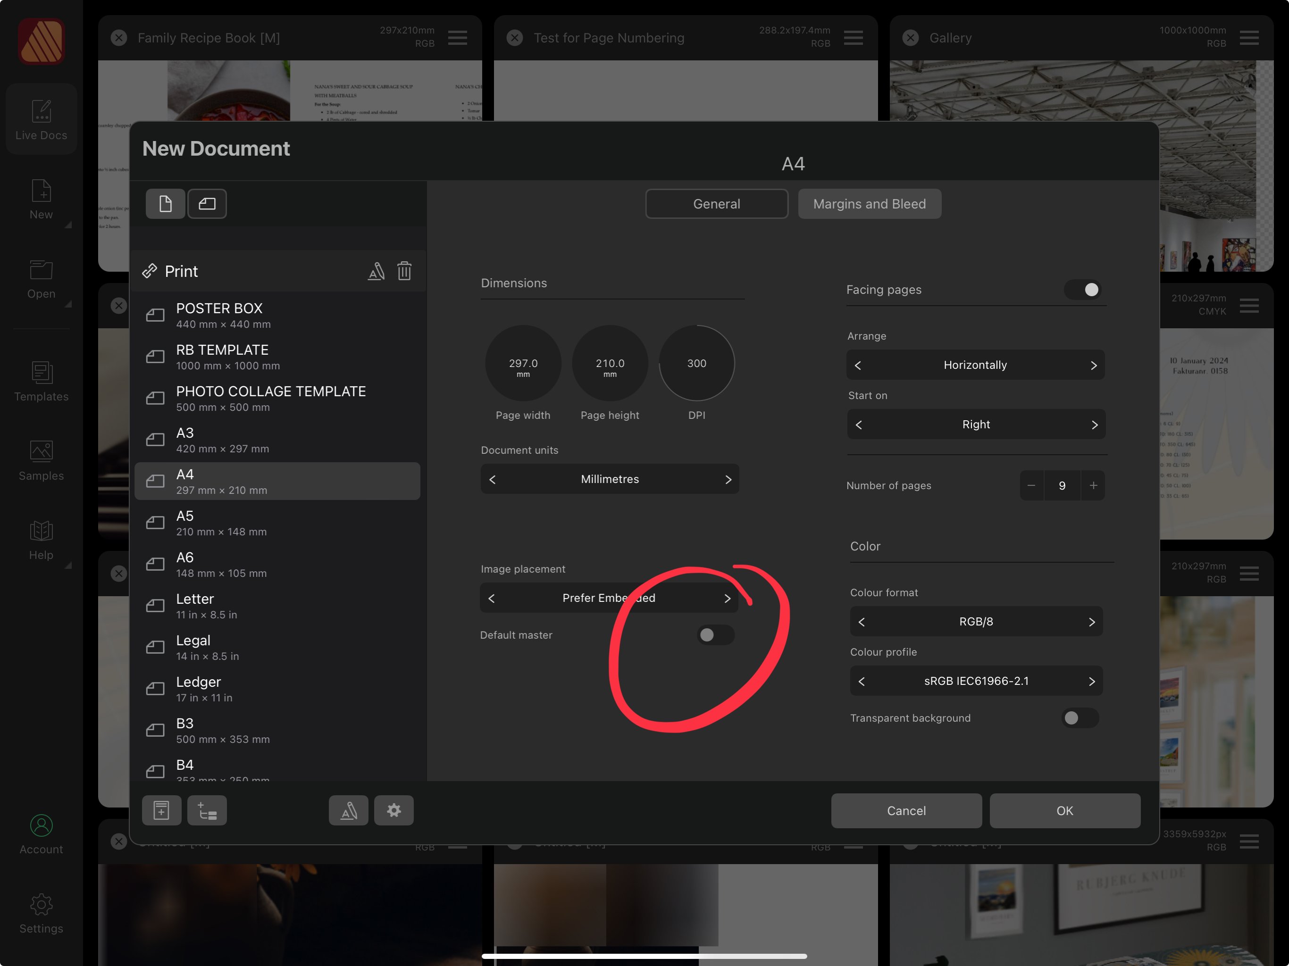Select the A6 page preset
The width and height of the screenshot is (1289, 966).
tap(277, 564)
